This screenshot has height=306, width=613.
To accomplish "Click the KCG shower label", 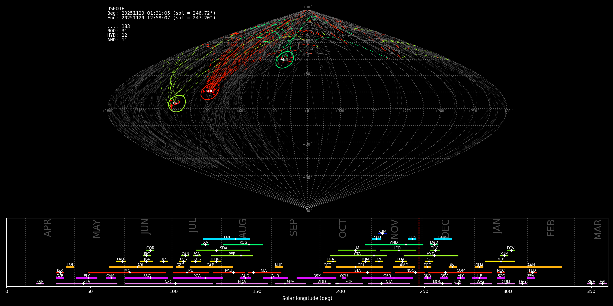I will (x=243, y=243).
